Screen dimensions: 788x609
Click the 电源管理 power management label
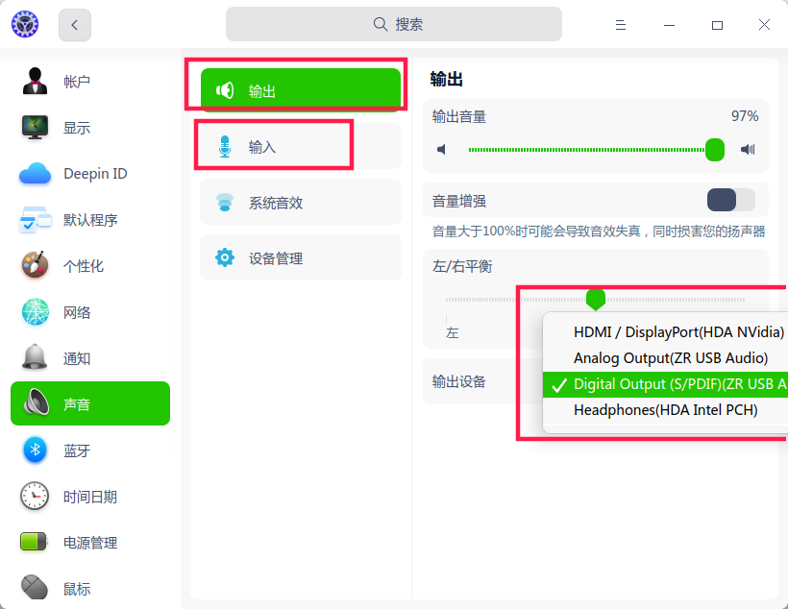(x=90, y=543)
